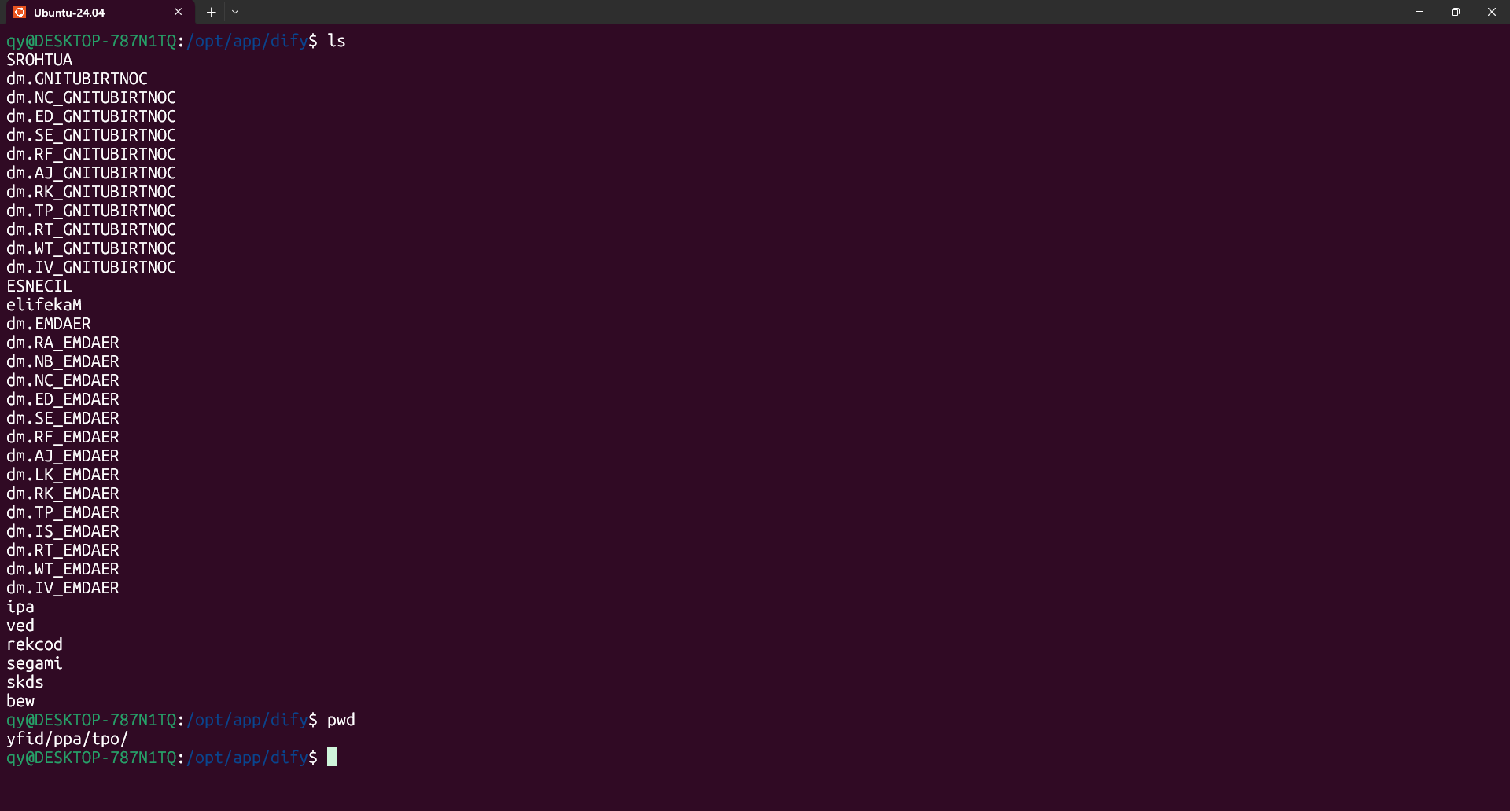The height and width of the screenshot is (811, 1510).
Task: Click the dm.EMDAER listing line
Action: click(49, 324)
